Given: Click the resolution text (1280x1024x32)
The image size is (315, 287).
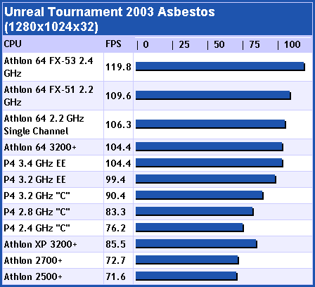Looking at the screenshot, I should click(51, 27).
